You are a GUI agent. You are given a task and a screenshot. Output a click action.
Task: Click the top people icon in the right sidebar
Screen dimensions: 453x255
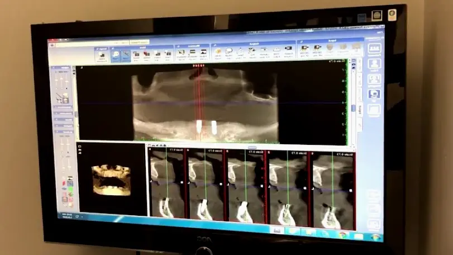point(374,48)
